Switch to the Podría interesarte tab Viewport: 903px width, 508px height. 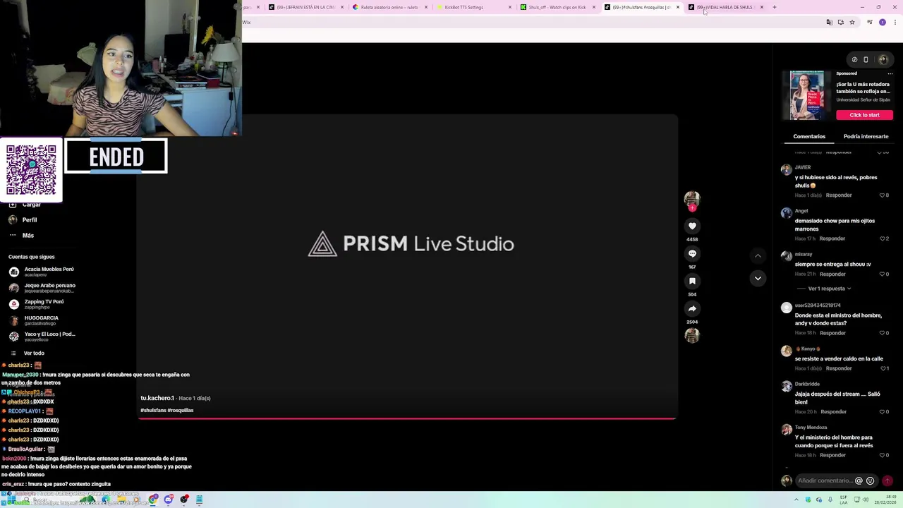866,136
